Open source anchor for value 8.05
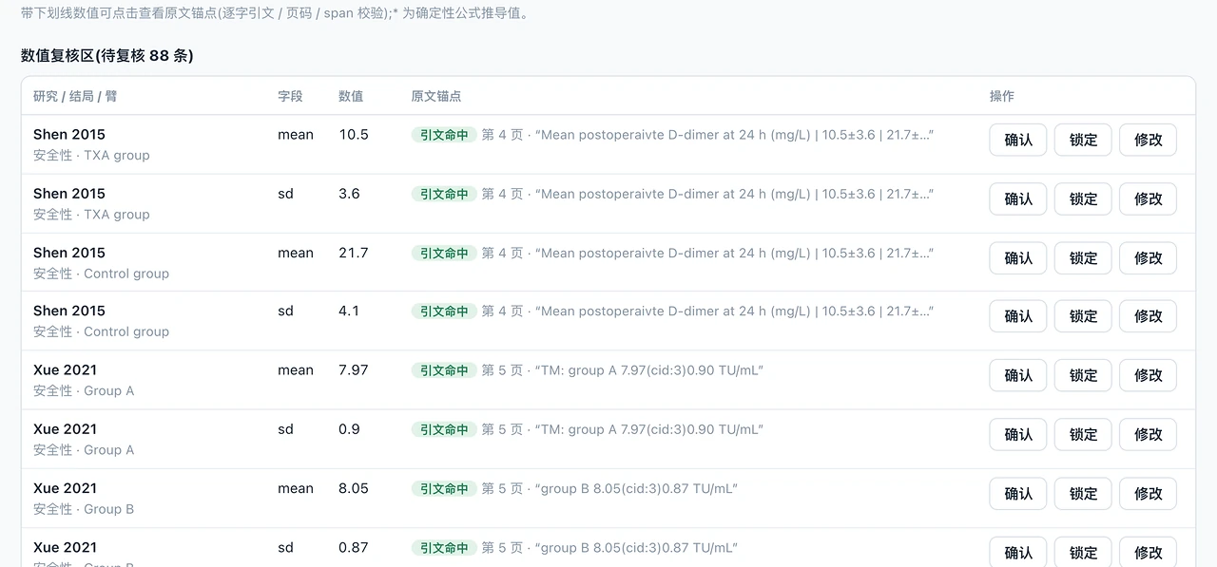This screenshot has height=567, width=1217. (x=353, y=488)
